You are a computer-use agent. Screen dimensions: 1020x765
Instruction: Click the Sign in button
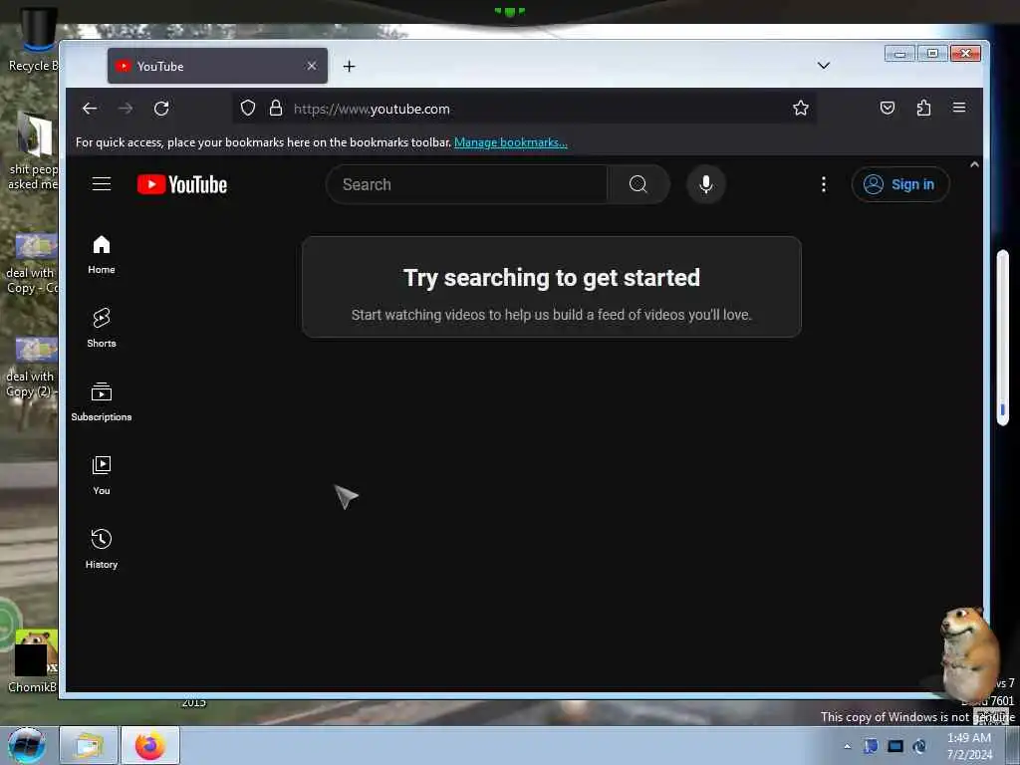click(900, 184)
